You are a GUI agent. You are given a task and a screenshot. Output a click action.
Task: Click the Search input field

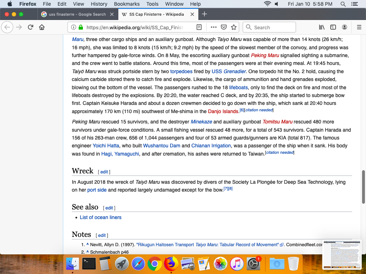(x=273, y=27)
